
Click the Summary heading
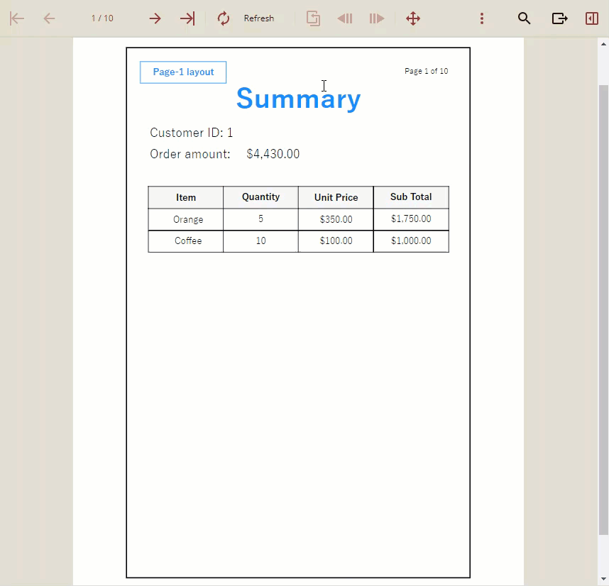(x=298, y=99)
